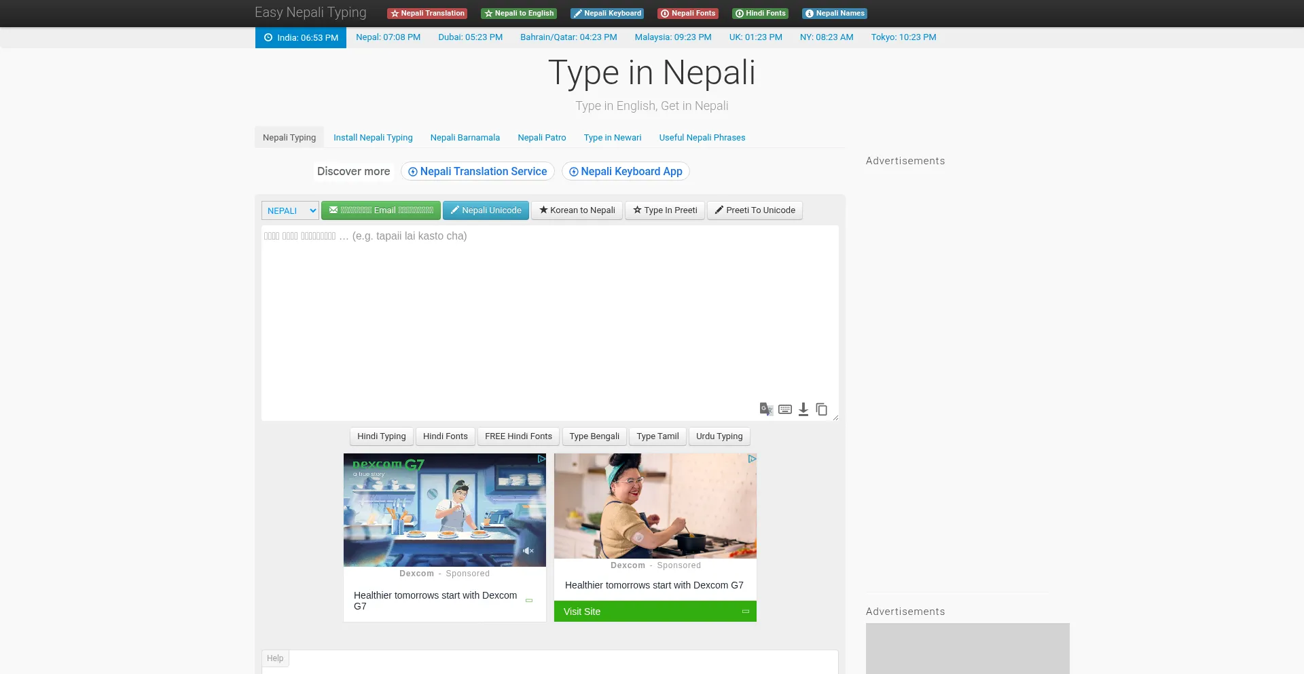Click the star icon on Korean to Nepali
Viewport: 1304px width, 674px height.
click(544, 210)
